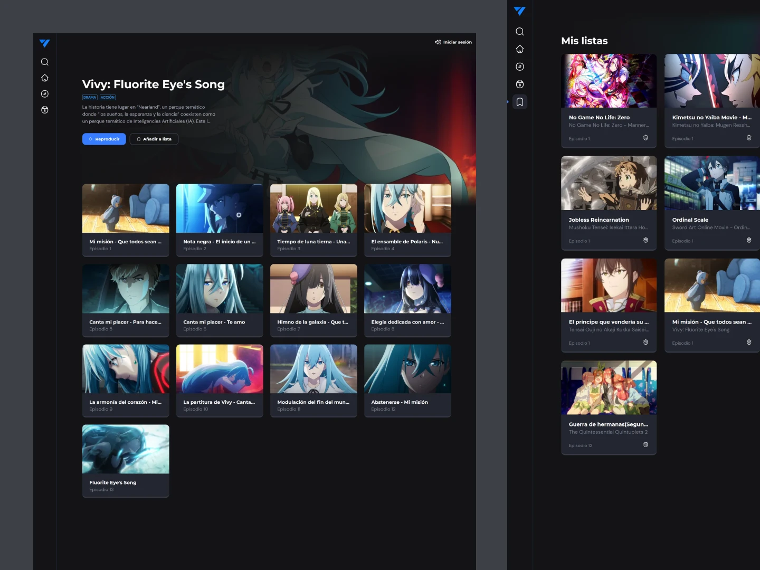This screenshot has height=570, width=760.
Task: Open Episodio 5 Canta mi placer - Para hace...
Action: (x=126, y=289)
